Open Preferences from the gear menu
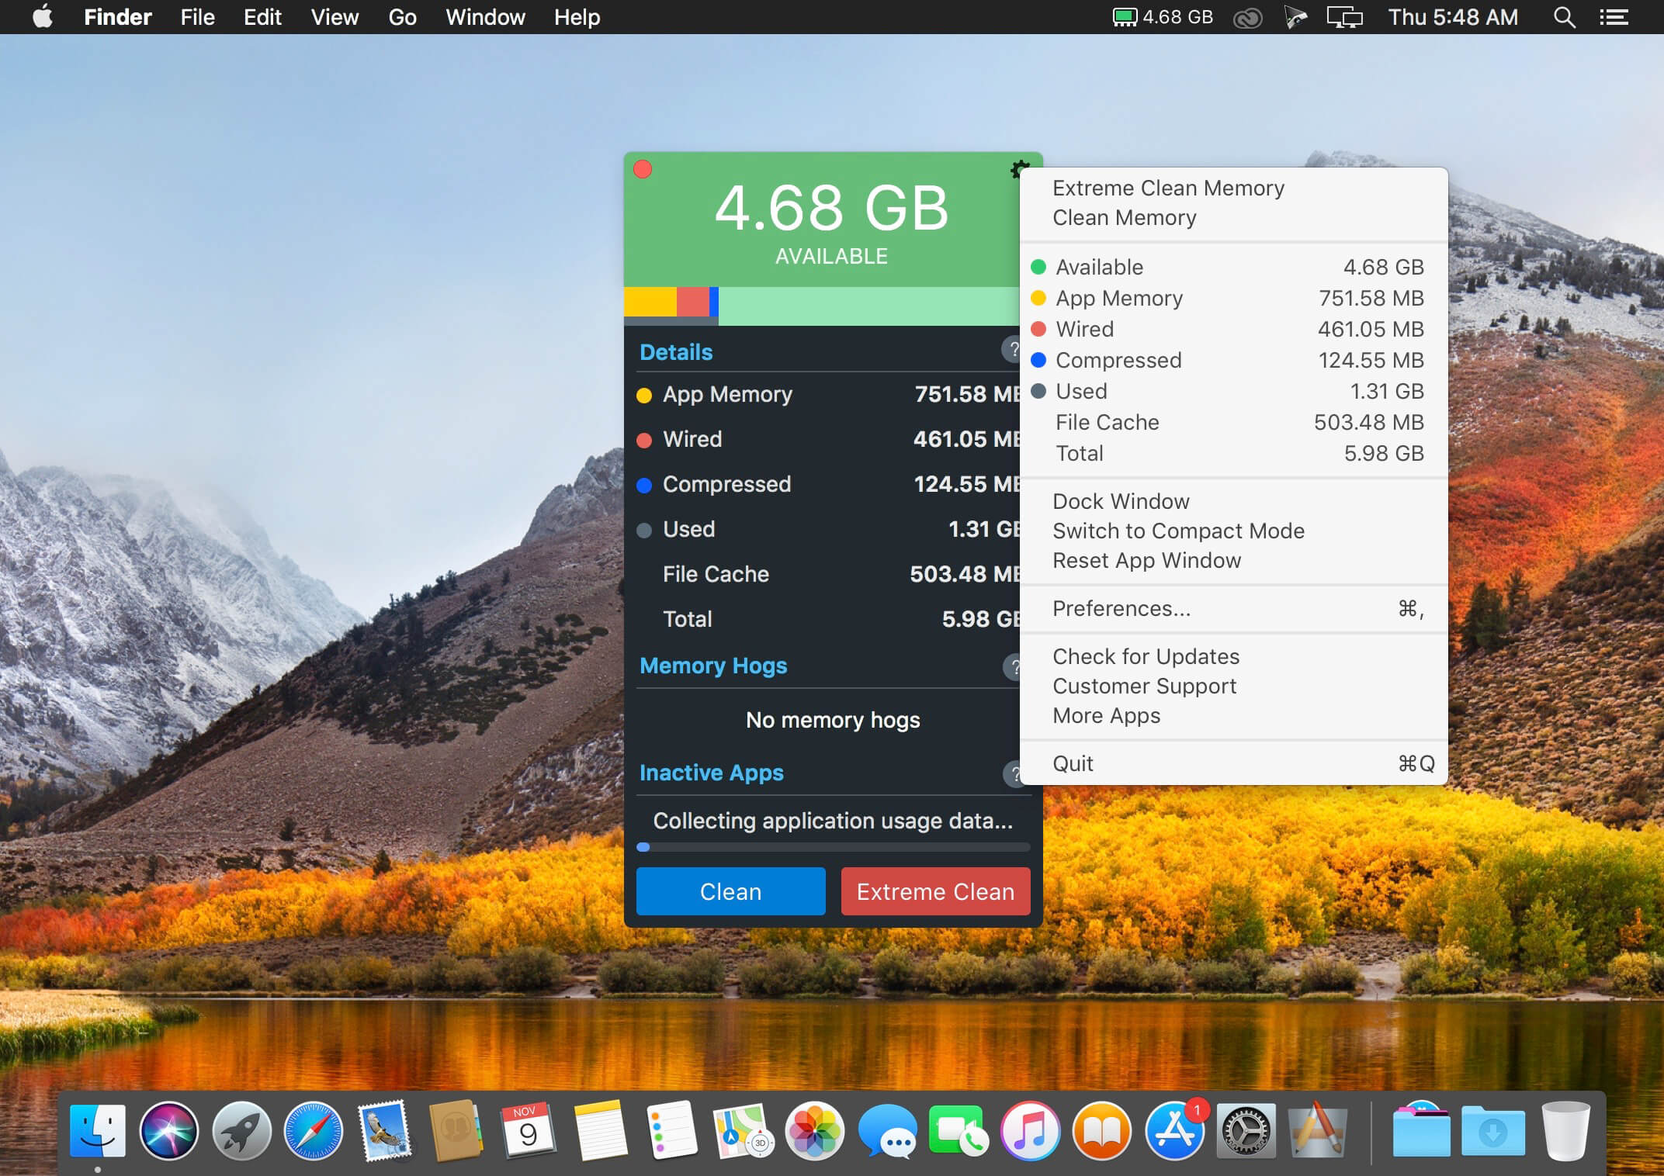 point(1122,609)
